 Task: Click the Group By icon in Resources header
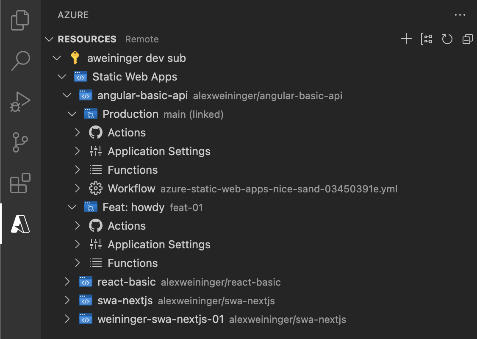click(427, 39)
